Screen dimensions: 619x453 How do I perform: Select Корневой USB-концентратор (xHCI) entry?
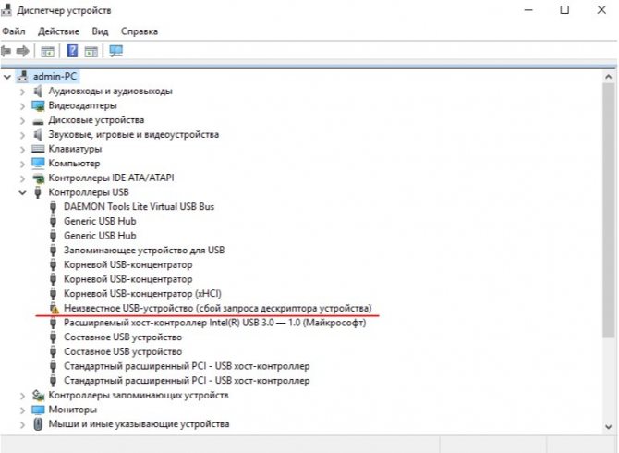pos(142,293)
